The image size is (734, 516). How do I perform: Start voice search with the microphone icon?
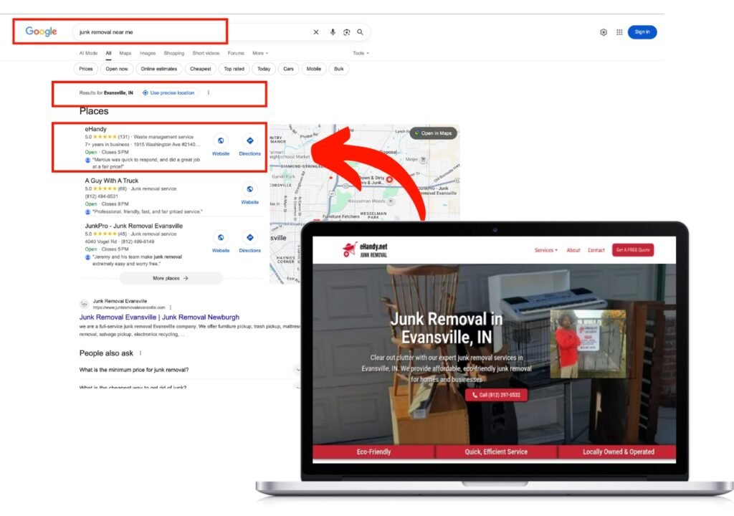(333, 32)
